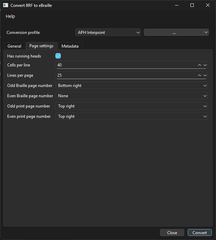The width and height of the screenshot is (216, 240).
Task: Decrease Cells per line with down arrow
Action: [x=205, y=65]
